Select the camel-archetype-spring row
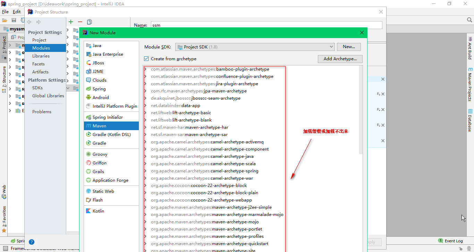474x252 pixels. click(x=205, y=171)
